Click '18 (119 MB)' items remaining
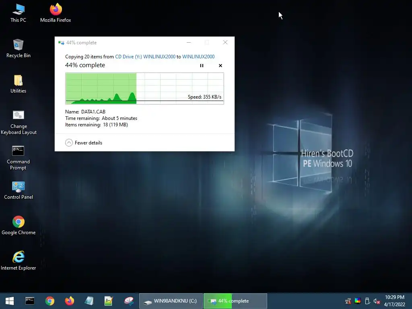412x309 pixels. (x=115, y=125)
